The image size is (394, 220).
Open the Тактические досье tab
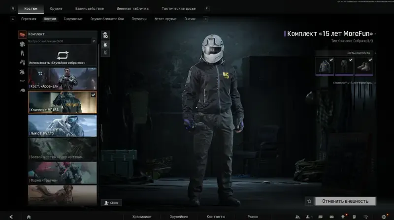[179, 8]
